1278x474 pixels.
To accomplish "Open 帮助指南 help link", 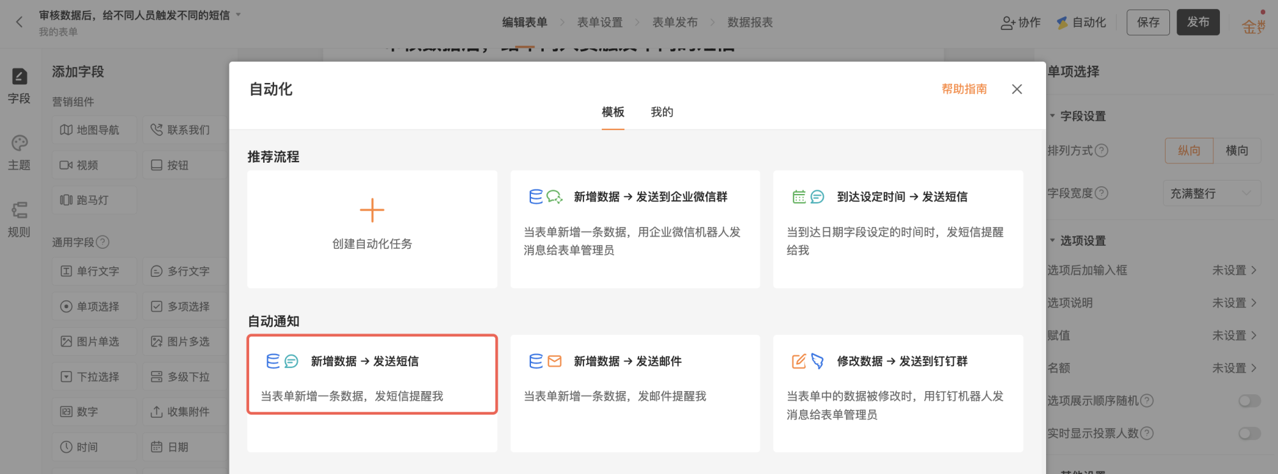I will (964, 89).
